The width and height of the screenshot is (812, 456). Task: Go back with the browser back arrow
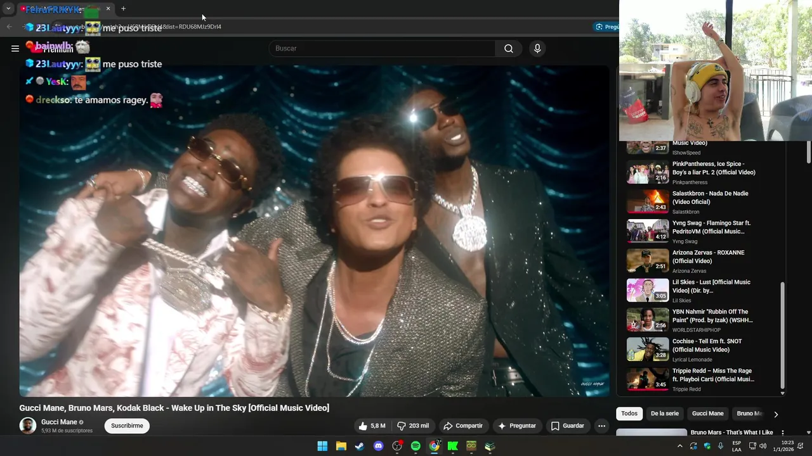point(9,27)
